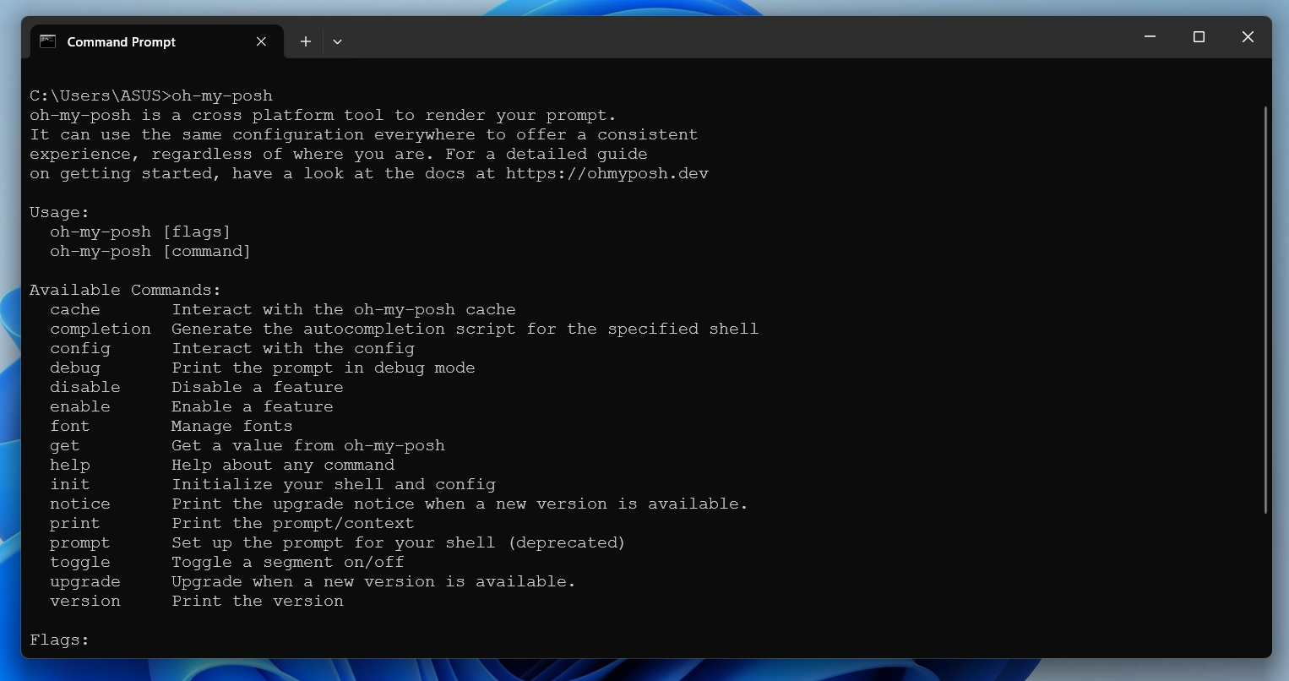Click 'Toggle a segment on/off' description
The height and width of the screenshot is (681, 1289).
(288, 563)
